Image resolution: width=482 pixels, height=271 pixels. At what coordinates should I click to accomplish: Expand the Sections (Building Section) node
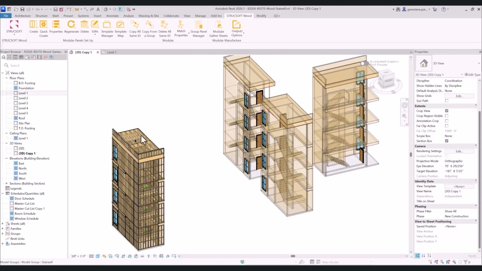(6, 184)
